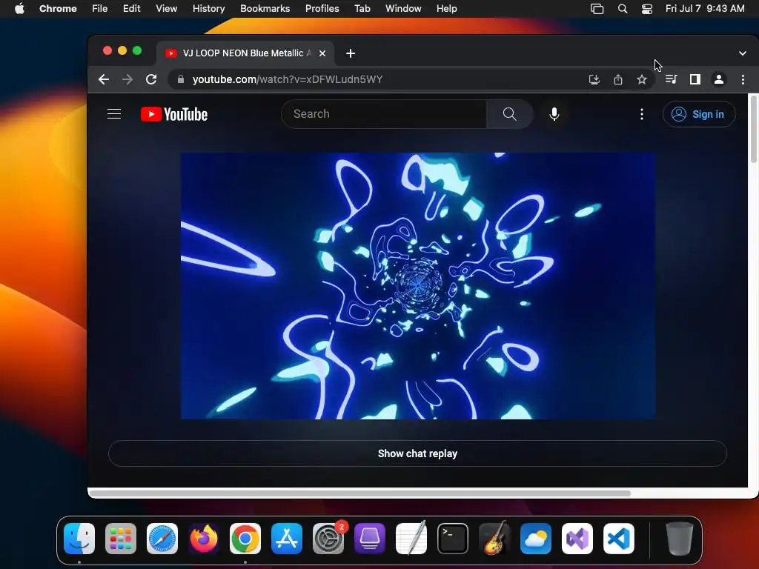This screenshot has width=759, height=569.
Task: Open Apple Configurator from the Dock
Action: 370,539
